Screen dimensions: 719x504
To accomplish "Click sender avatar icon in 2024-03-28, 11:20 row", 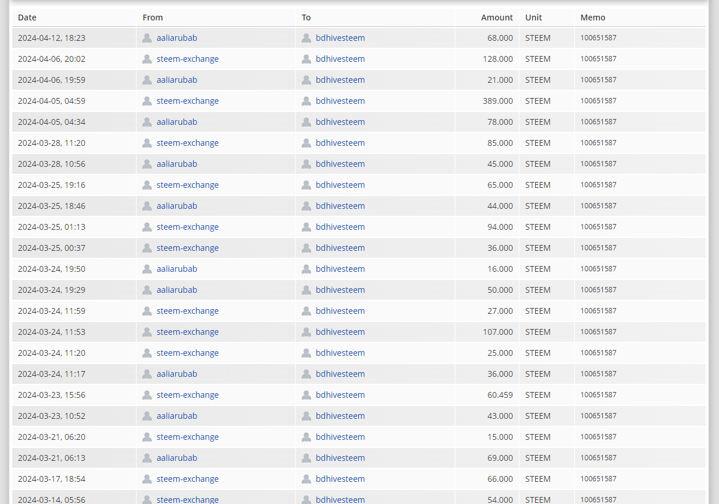I will tap(147, 143).
